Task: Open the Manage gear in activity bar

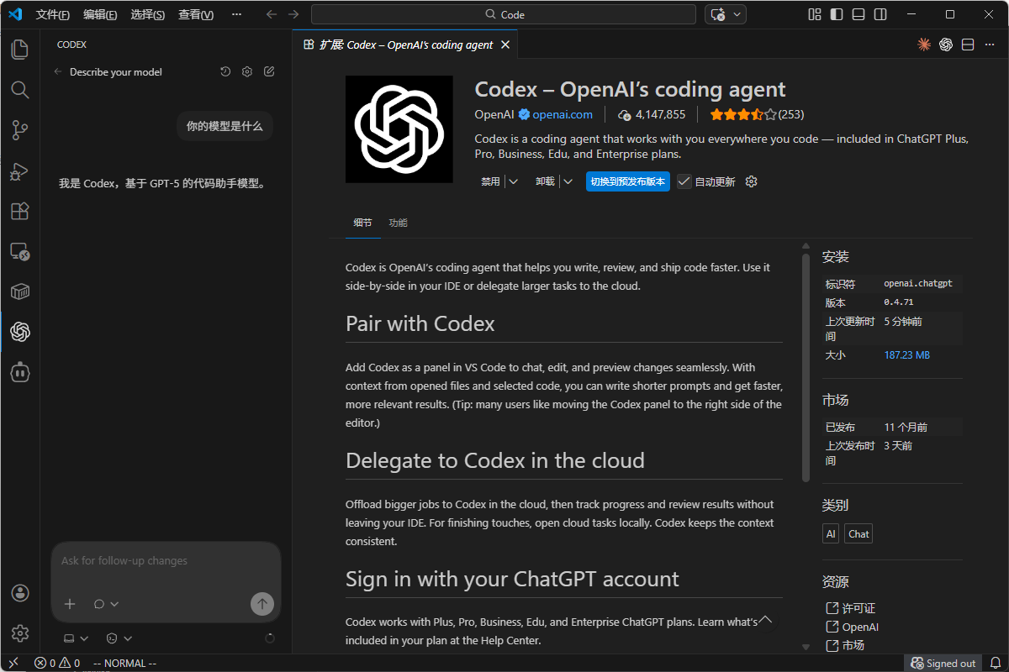Action: 20,633
